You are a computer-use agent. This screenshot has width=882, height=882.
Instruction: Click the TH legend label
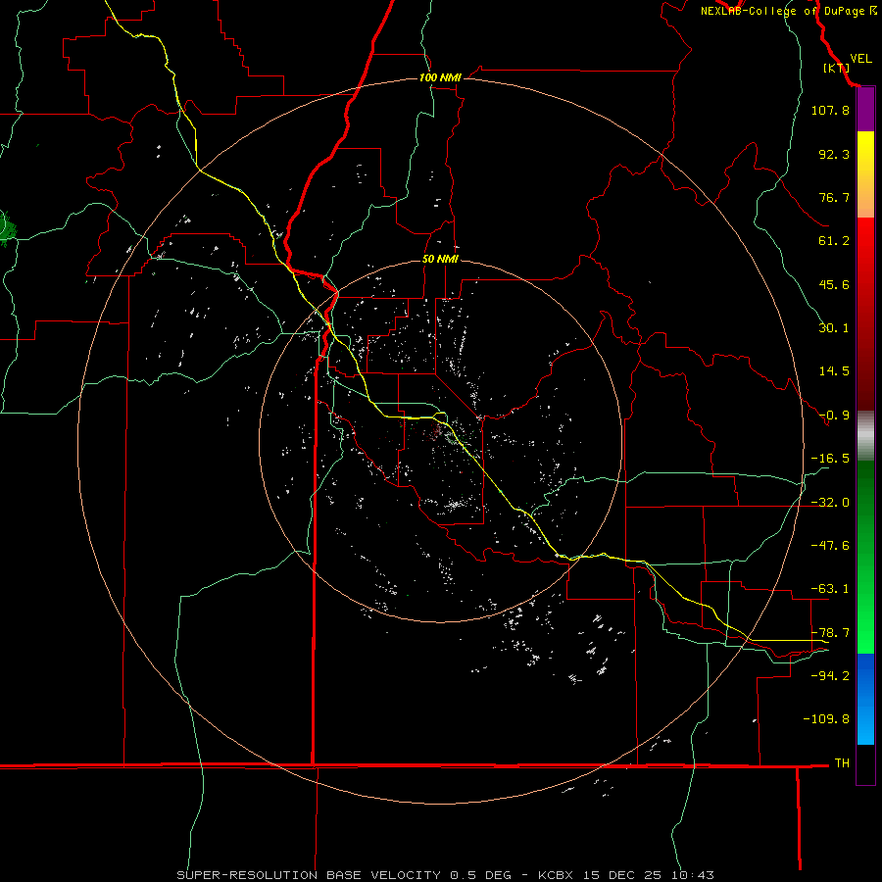click(842, 763)
